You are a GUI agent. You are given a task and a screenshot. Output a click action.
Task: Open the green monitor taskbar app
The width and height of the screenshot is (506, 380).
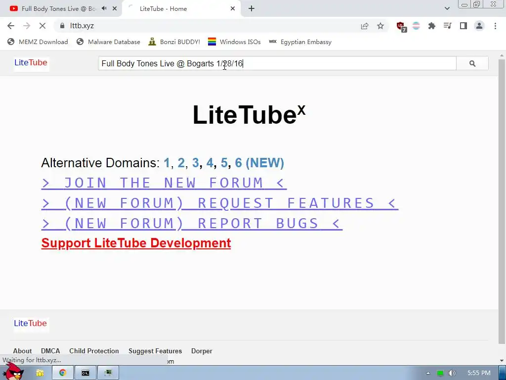coord(108,373)
